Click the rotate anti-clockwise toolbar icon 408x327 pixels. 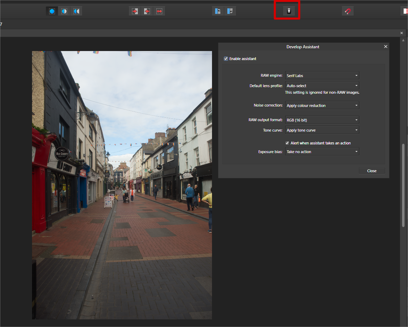pos(218,11)
